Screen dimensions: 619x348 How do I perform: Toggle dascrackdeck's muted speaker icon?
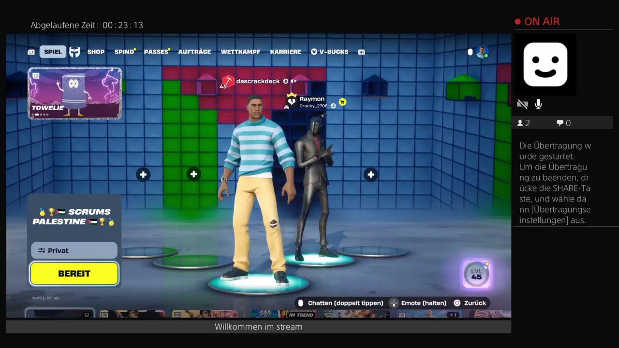coord(294,81)
